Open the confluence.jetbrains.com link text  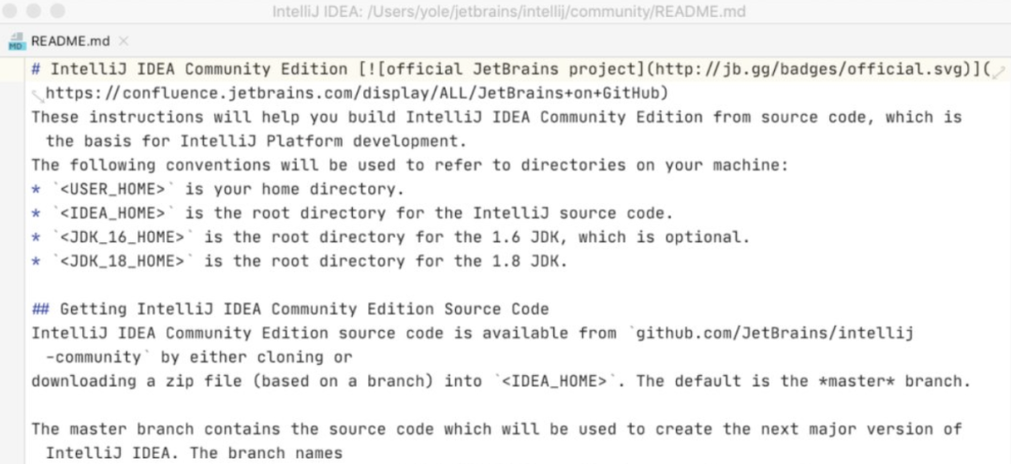coord(352,94)
